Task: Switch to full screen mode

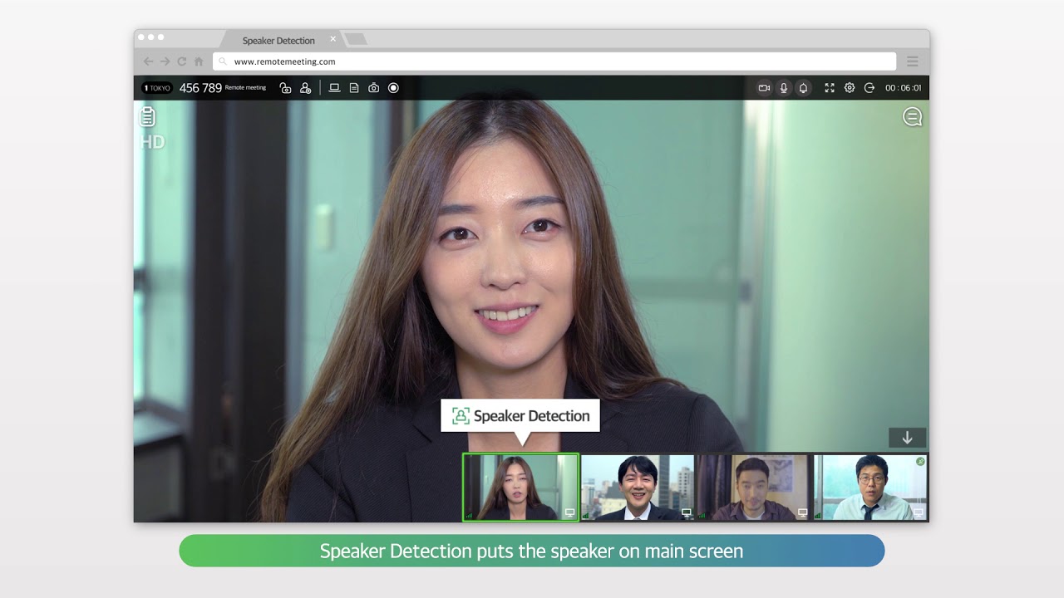Action: coord(830,88)
